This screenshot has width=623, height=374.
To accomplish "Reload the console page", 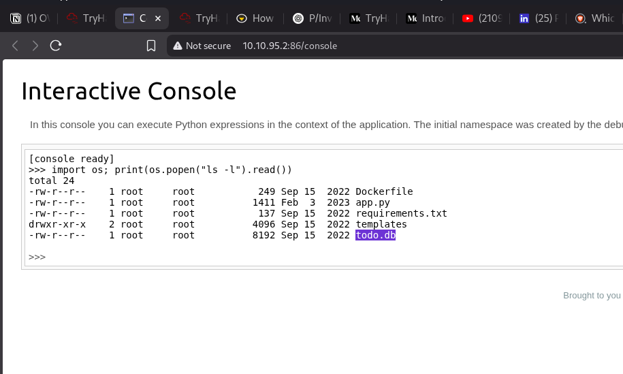I will pos(56,46).
